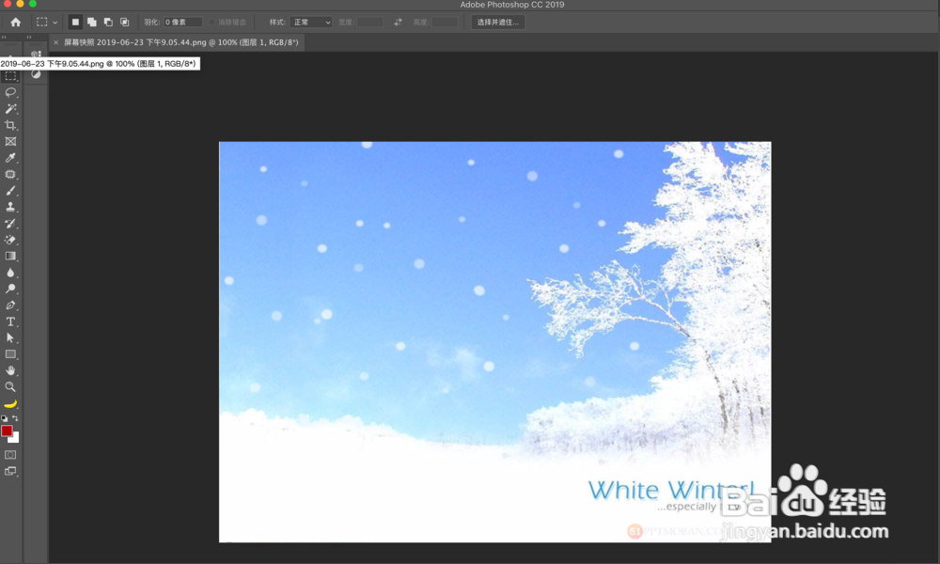Select the Clone Stamp tool
The image size is (940, 564).
point(10,207)
